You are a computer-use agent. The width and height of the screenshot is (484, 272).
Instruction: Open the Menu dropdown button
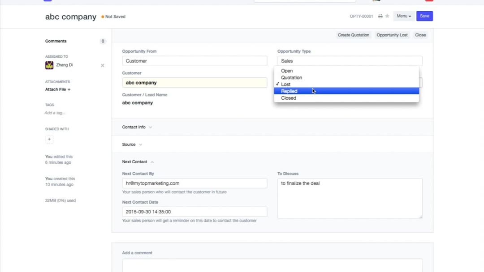pos(403,16)
